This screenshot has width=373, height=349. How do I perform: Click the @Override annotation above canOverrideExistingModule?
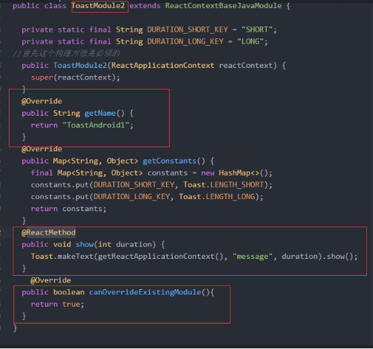50,280
